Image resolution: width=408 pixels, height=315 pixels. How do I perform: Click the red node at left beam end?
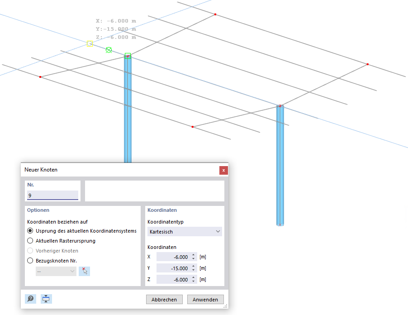pos(40,77)
